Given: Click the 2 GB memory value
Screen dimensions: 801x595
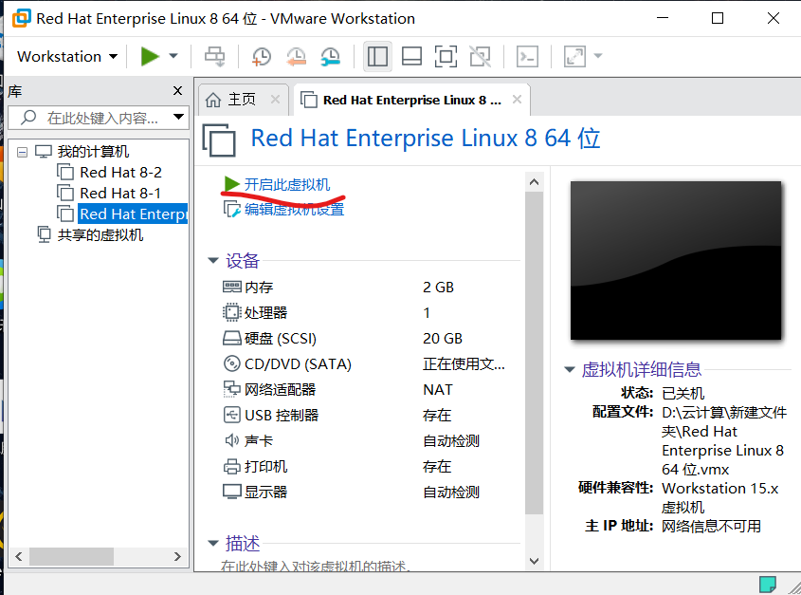Looking at the screenshot, I should coord(438,287).
